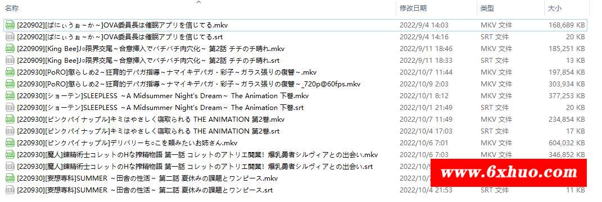Click icon of 魔人 第一話 mkv file

coord(10,155)
